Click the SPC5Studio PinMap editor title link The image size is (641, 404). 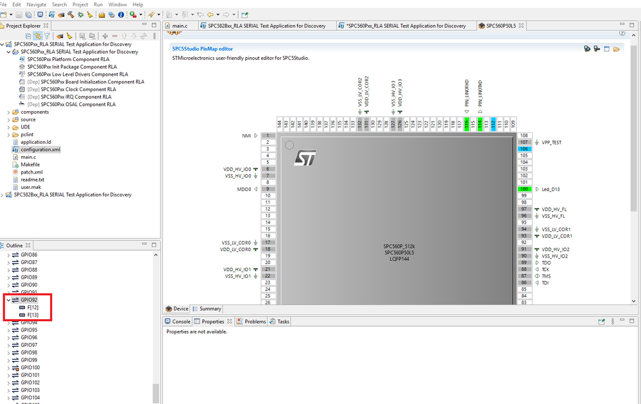click(202, 49)
